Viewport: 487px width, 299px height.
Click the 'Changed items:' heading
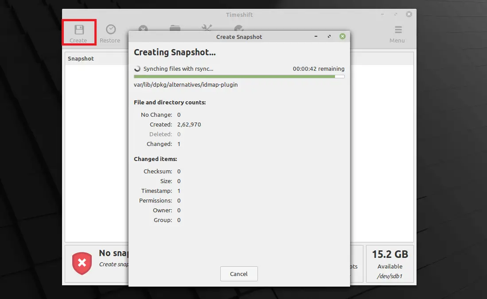pyautogui.click(x=155, y=159)
